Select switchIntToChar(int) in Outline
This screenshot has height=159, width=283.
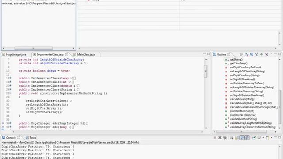click(x=242, y=111)
